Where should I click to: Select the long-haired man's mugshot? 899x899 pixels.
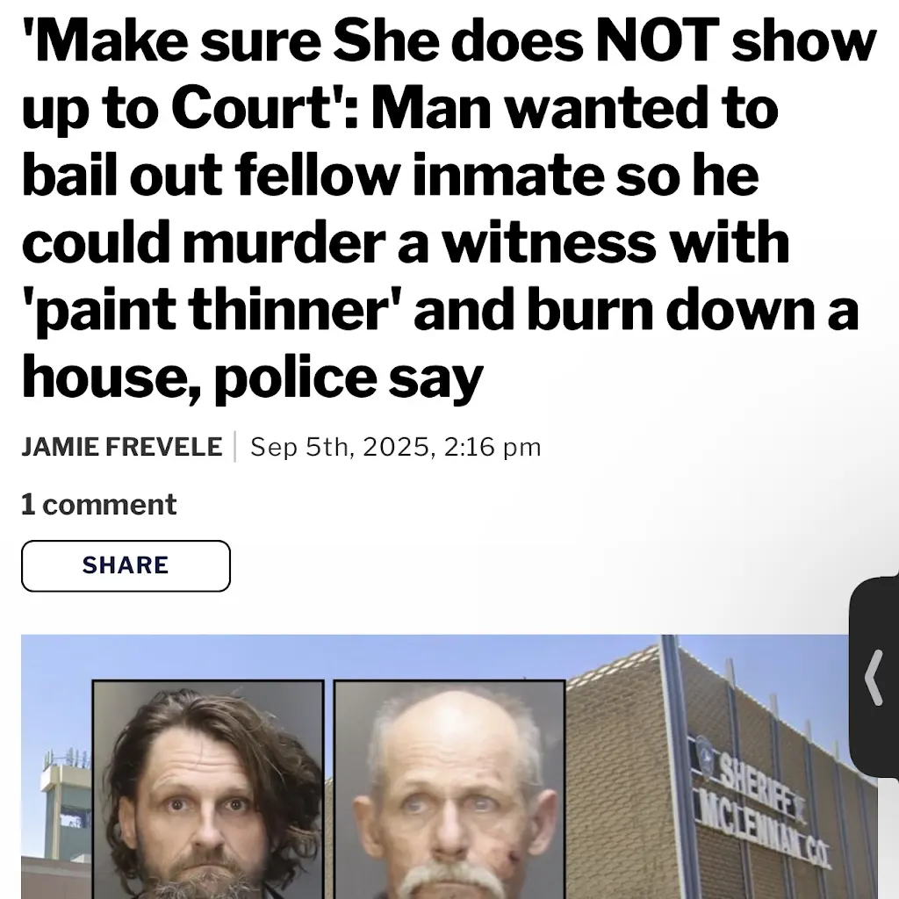coord(208,789)
